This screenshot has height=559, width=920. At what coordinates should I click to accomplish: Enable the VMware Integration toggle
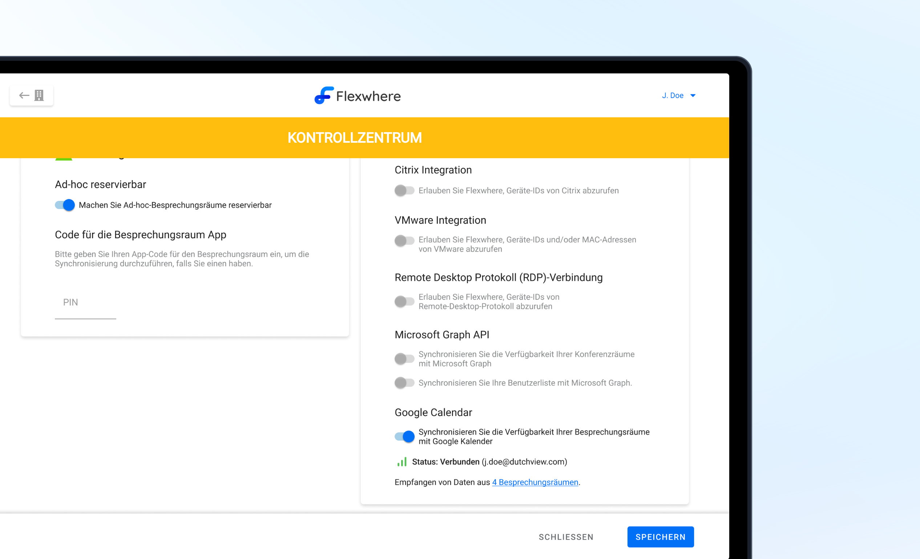[404, 240]
